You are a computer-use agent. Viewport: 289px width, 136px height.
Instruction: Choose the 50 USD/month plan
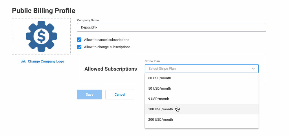click(202, 88)
